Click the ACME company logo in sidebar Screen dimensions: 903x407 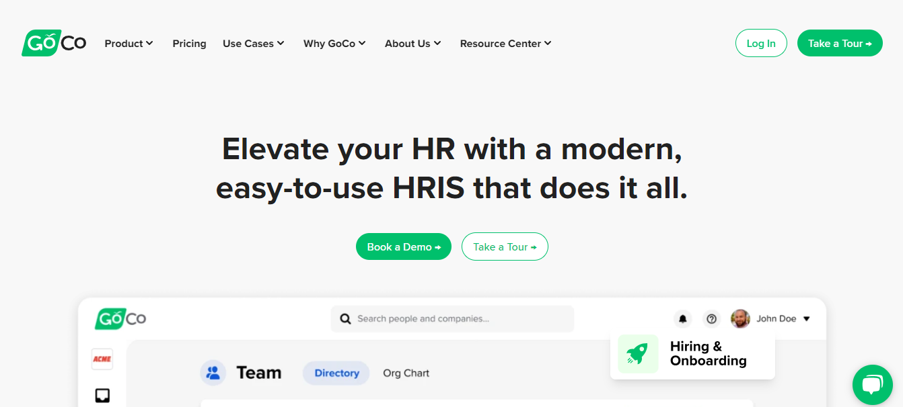pos(102,359)
